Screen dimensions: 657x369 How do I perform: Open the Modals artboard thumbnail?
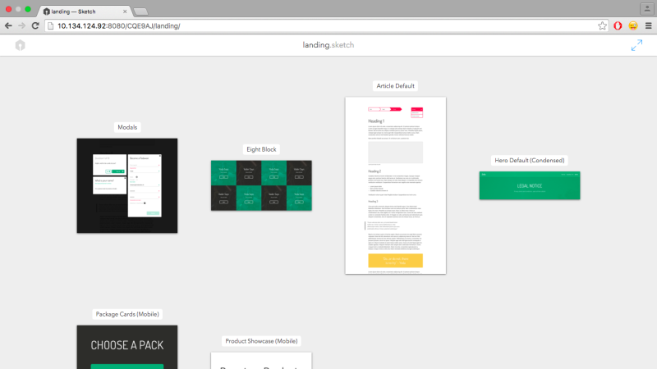click(x=127, y=185)
